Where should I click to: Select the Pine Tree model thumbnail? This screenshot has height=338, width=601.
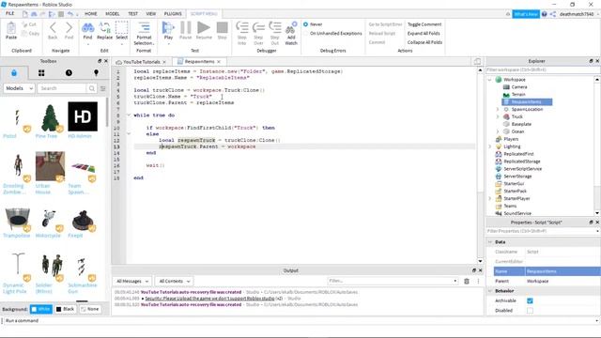click(x=50, y=118)
